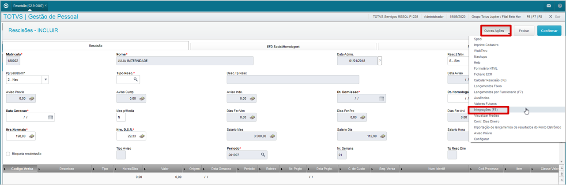Click arrow before Codigo Verba column header
The width and height of the screenshot is (566, 185).
click(5, 169)
